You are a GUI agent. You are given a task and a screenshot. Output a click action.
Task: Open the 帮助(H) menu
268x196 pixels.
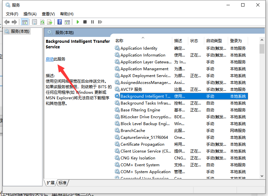66,14
